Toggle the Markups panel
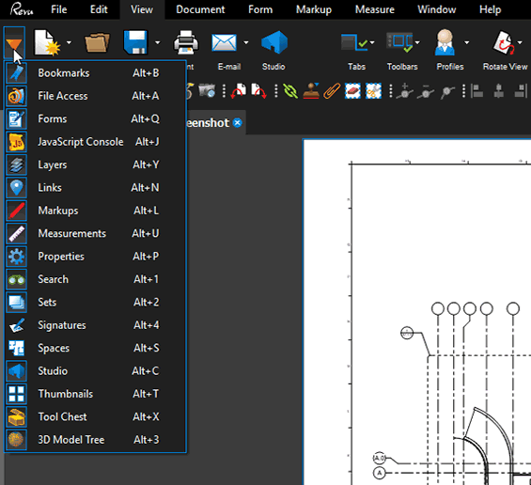This screenshot has height=485, width=531. [x=95, y=211]
